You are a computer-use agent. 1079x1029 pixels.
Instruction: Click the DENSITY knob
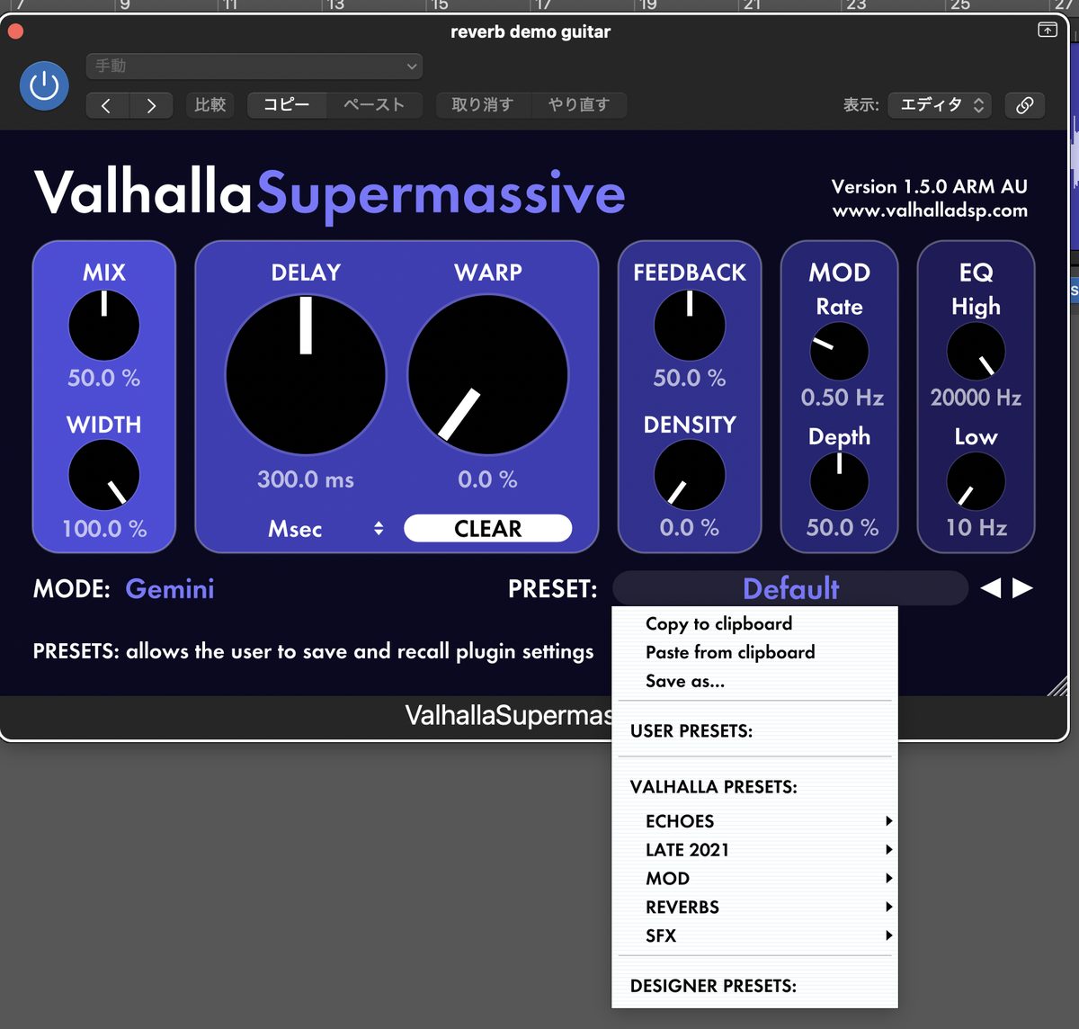point(690,476)
